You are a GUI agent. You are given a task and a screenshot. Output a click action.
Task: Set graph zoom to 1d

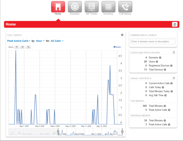(22, 47)
